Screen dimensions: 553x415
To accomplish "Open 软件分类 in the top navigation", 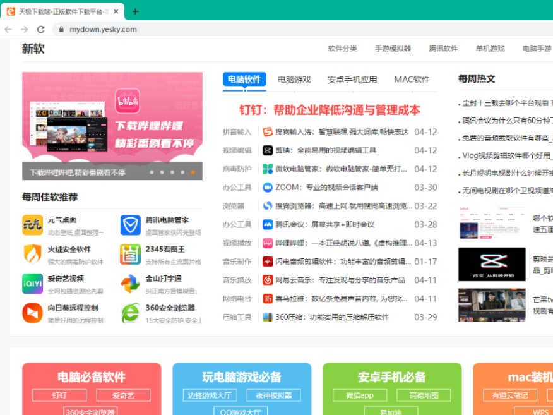I will click(x=342, y=49).
